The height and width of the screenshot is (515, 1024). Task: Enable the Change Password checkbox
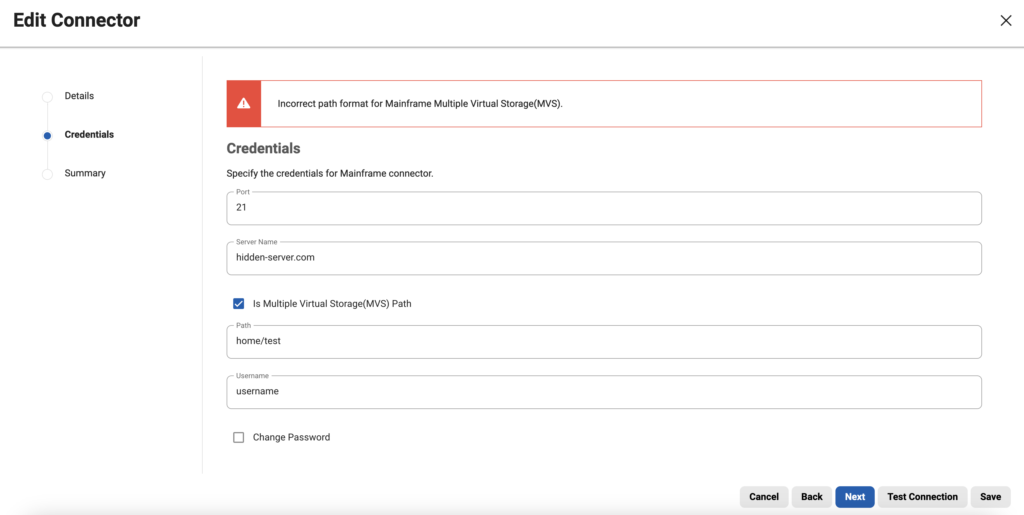point(239,437)
